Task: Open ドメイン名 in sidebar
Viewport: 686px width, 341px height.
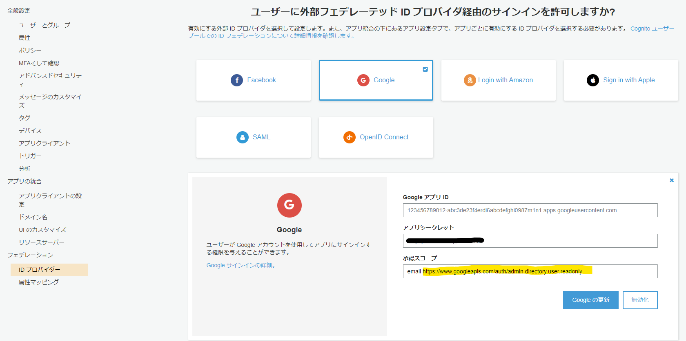Action: coord(33,217)
